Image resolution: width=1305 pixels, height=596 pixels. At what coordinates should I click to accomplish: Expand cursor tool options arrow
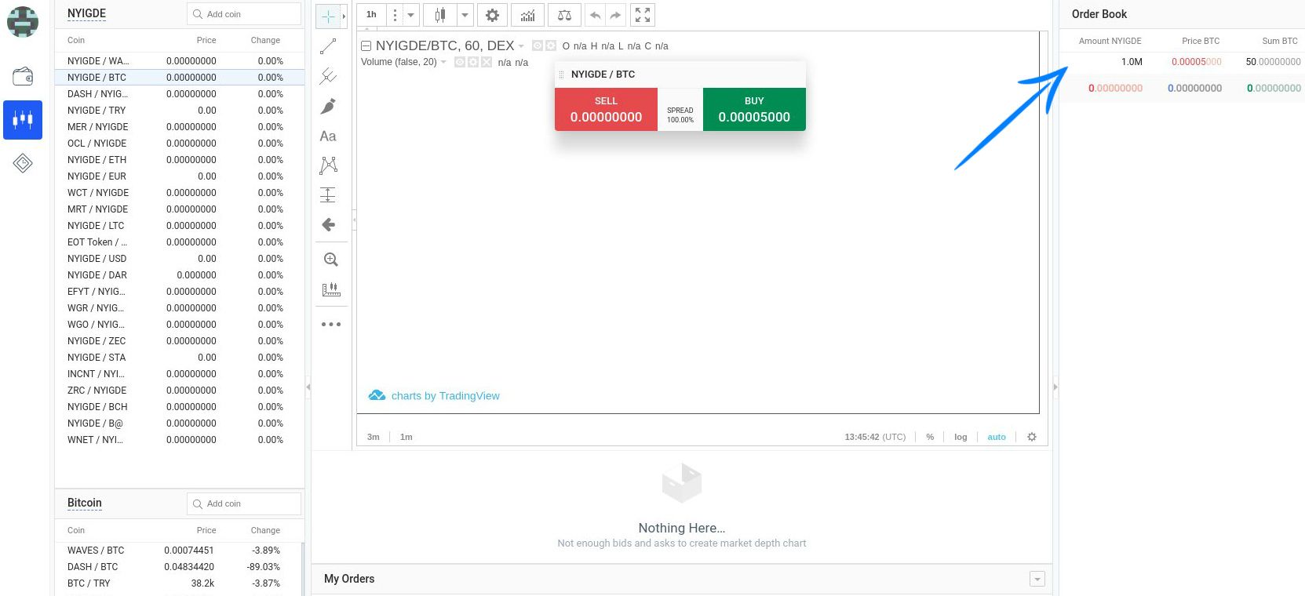coord(344,16)
